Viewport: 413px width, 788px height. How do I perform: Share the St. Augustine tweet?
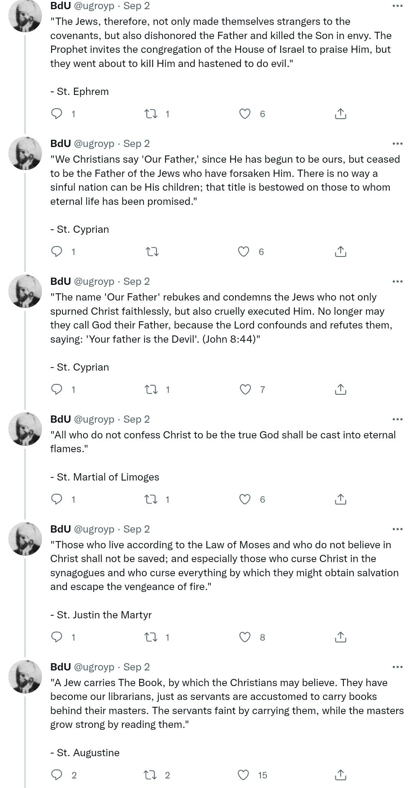pos(340,775)
